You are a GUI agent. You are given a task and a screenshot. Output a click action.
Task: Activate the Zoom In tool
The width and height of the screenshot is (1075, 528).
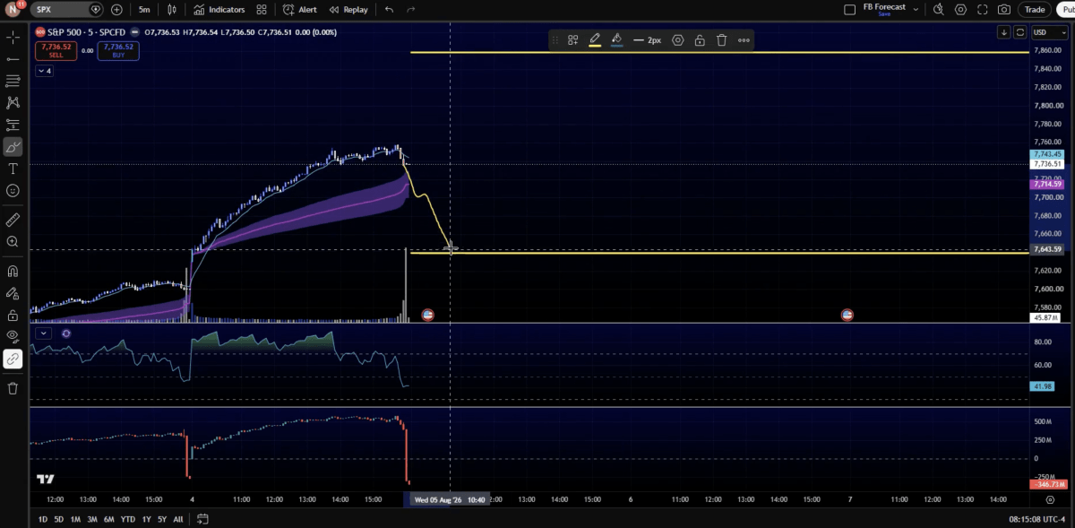click(13, 241)
